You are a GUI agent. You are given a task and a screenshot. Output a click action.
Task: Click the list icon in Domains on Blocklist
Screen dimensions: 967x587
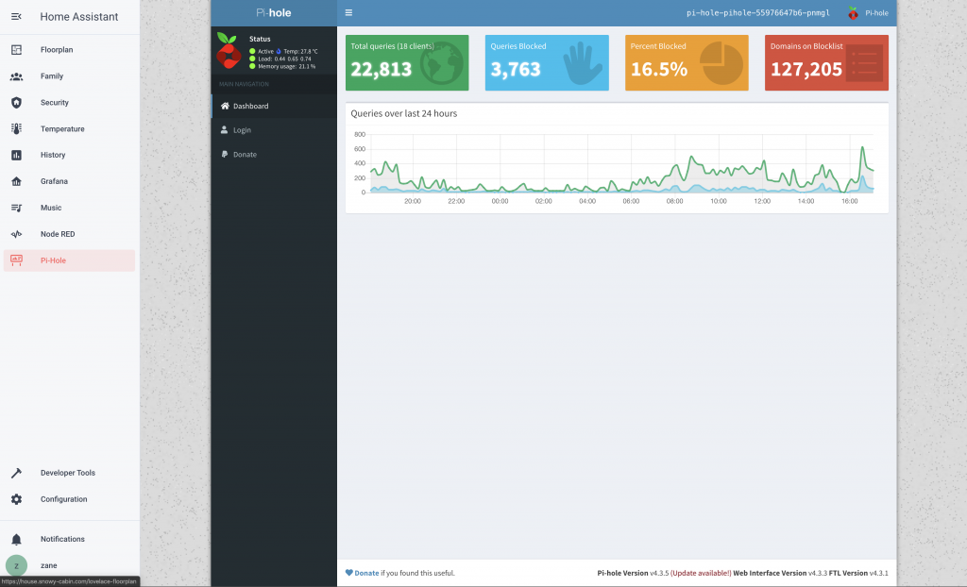(x=864, y=63)
